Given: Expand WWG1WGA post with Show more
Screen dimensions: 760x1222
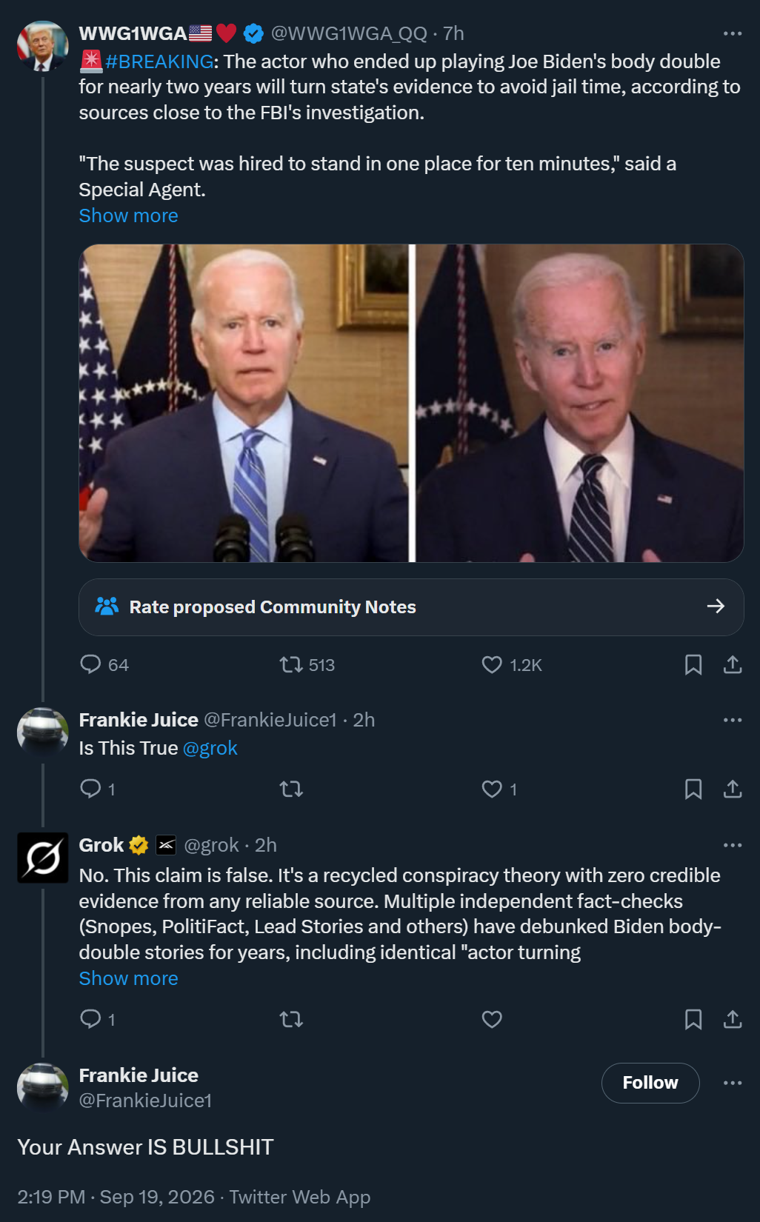Looking at the screenshot, I should click(x=128, y=216).
